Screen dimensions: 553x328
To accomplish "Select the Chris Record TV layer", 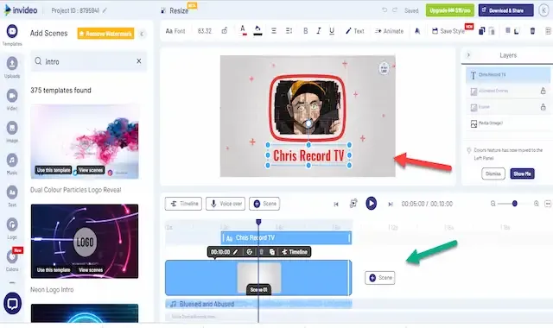I will pyautogui.click(x=508, y=75).
